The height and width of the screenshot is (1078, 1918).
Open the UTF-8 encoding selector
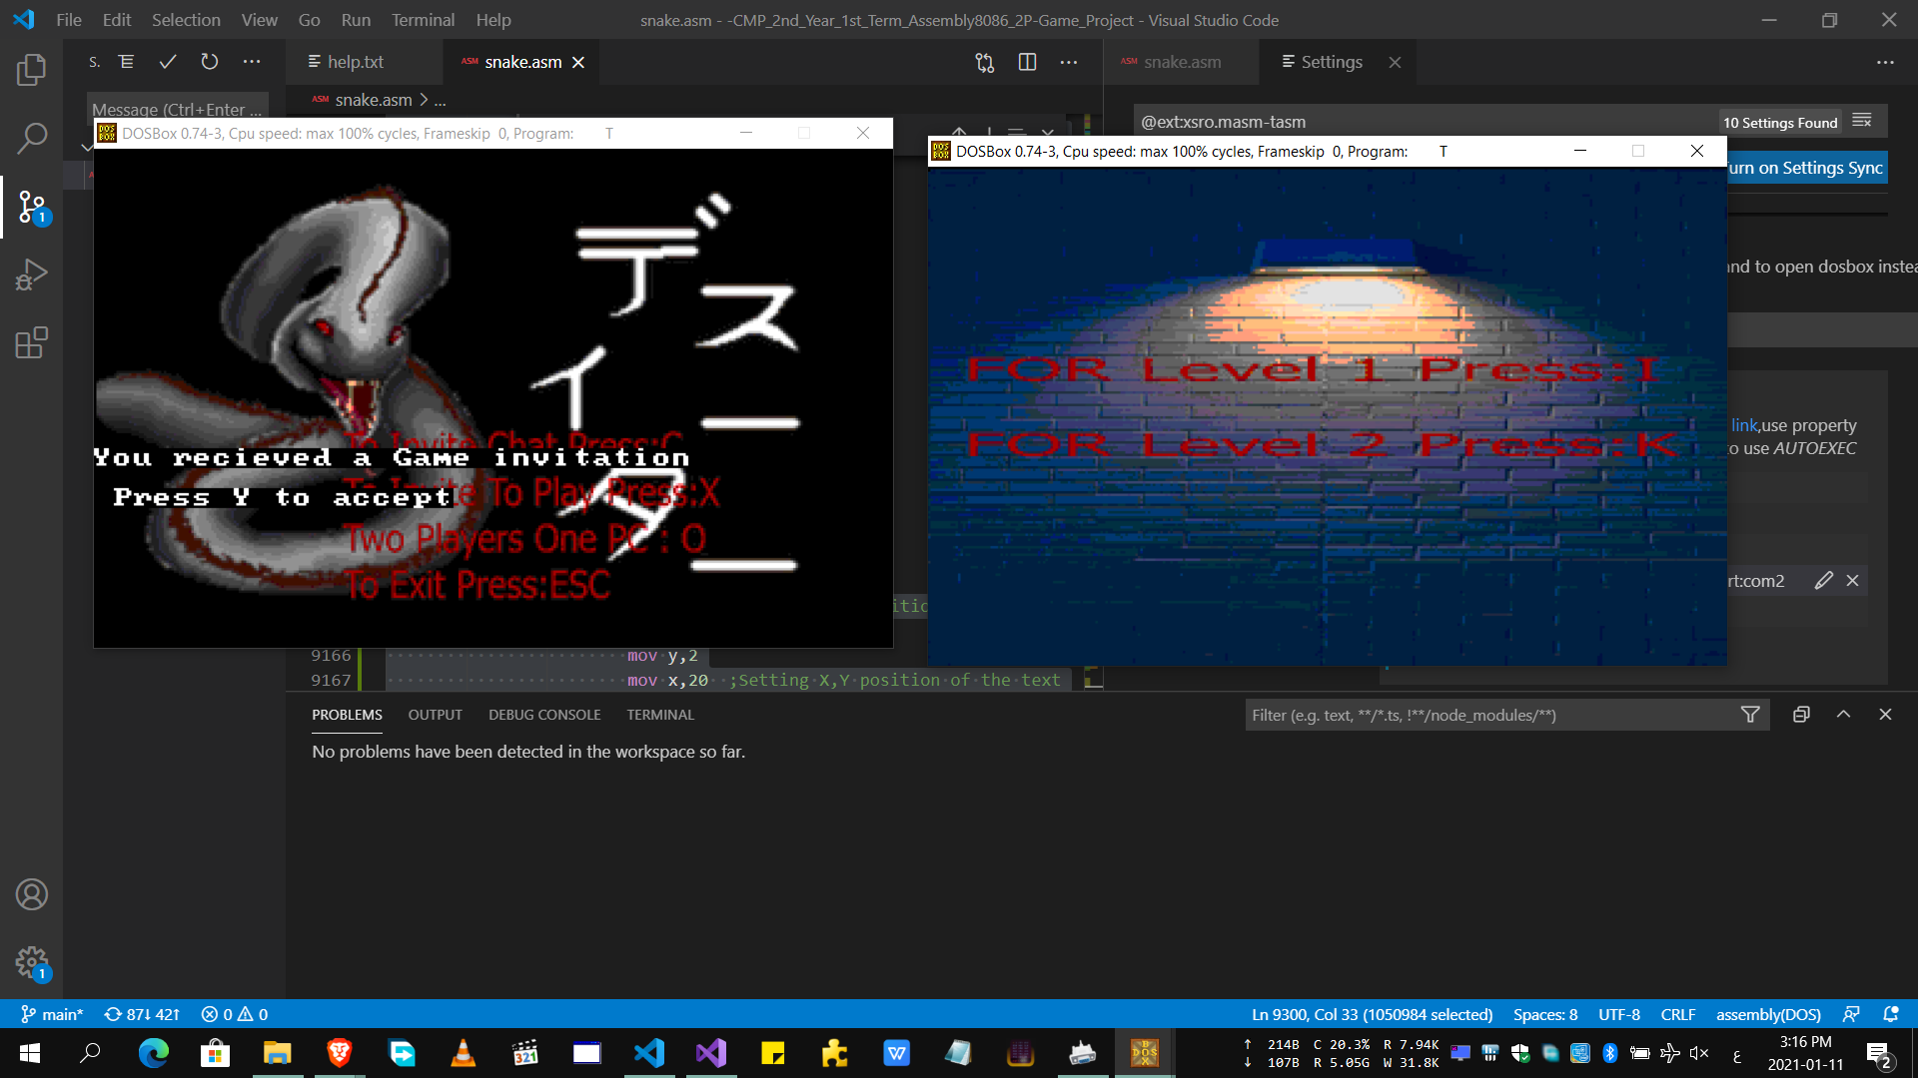[x=1619, y=1014]
